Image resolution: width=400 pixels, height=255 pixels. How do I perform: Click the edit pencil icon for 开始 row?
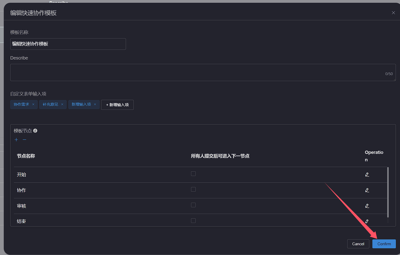[x=367, y=175]
